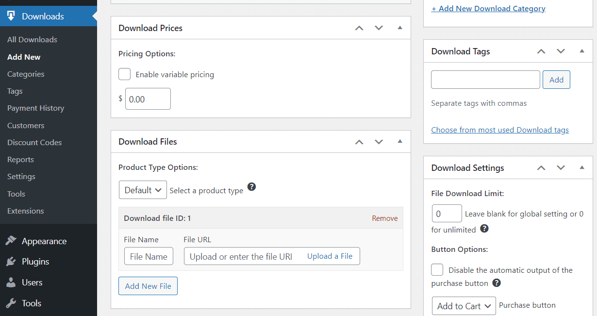Click the Add New Download Category link
This screenshot has height=316, width=597.
point(488,8)
